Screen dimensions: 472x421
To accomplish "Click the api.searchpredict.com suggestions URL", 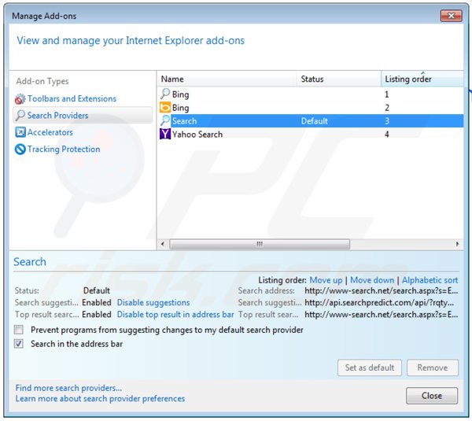I will [x=379, y=302].
